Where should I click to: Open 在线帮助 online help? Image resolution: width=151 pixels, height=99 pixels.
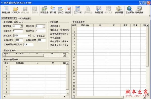pyautogui.click(x=130, y=10)
